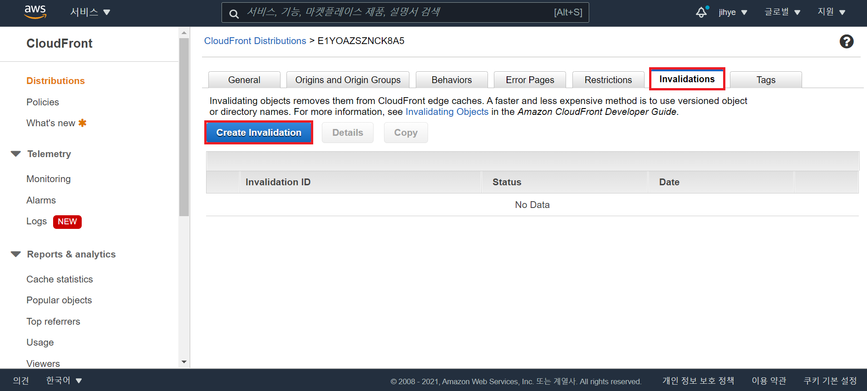Open the CloudFront Distributions breadcrumb link
The image size is (867, 391).
pyautogui.click(x=255, y=41)
